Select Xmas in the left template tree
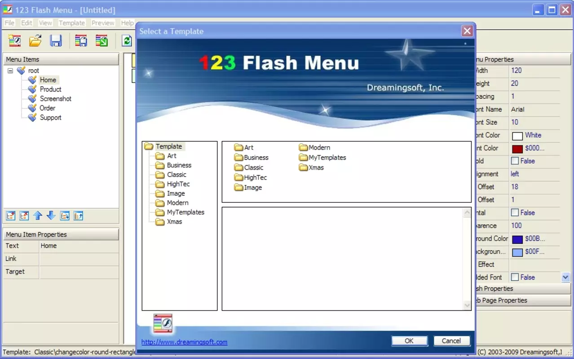This screenshot has height=359, width=574. point(175,222)
